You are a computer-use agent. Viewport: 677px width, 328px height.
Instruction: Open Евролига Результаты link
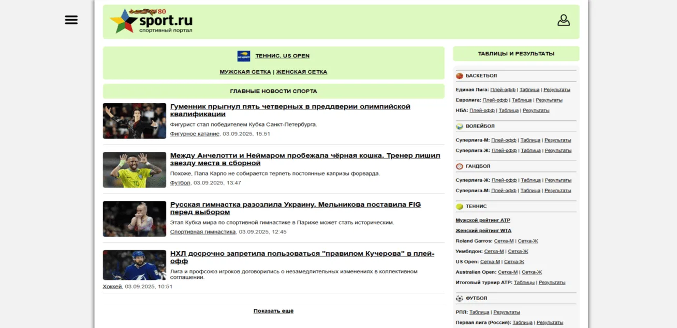(x=549, y=100)
